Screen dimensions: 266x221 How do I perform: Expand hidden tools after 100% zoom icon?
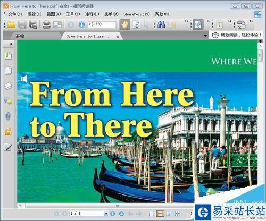(x=208, y=21)
